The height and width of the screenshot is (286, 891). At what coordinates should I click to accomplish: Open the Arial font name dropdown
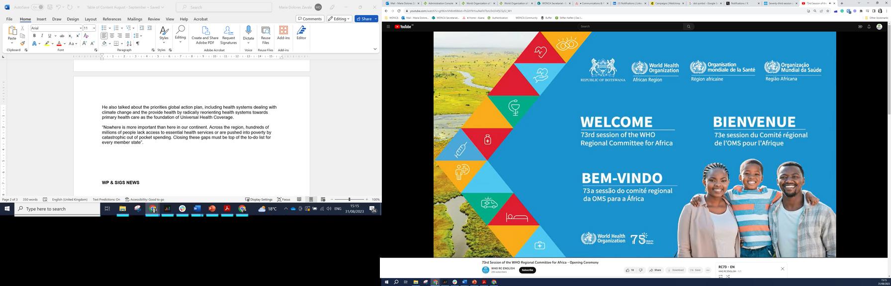(x=81, y=28)
